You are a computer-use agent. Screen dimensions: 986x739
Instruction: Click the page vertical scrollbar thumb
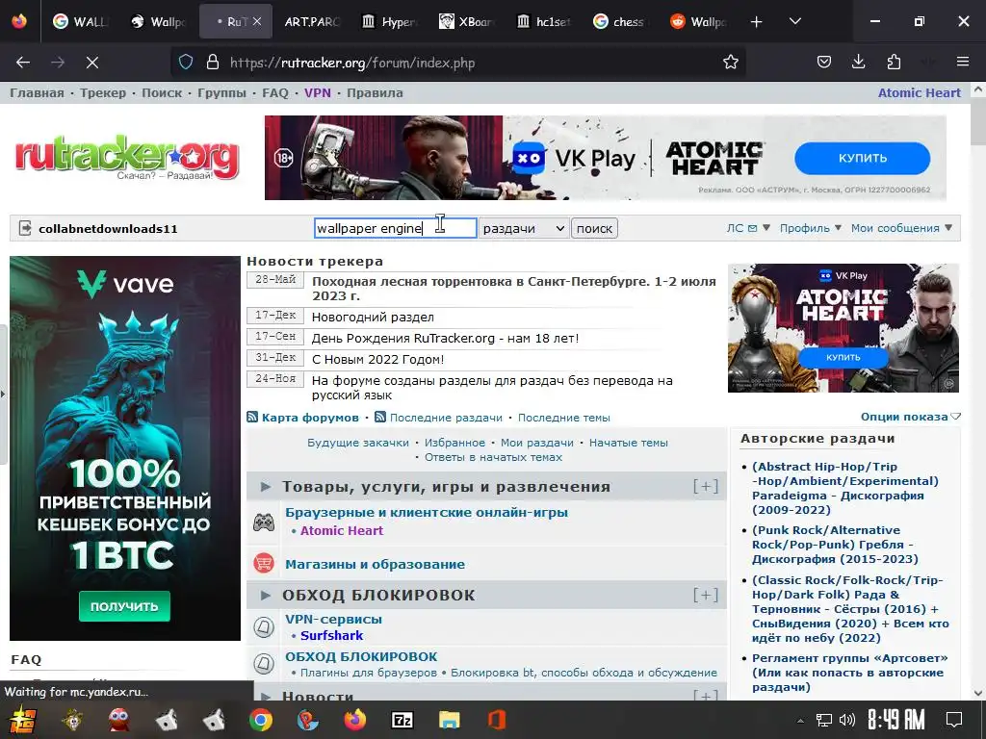[977, 120]
